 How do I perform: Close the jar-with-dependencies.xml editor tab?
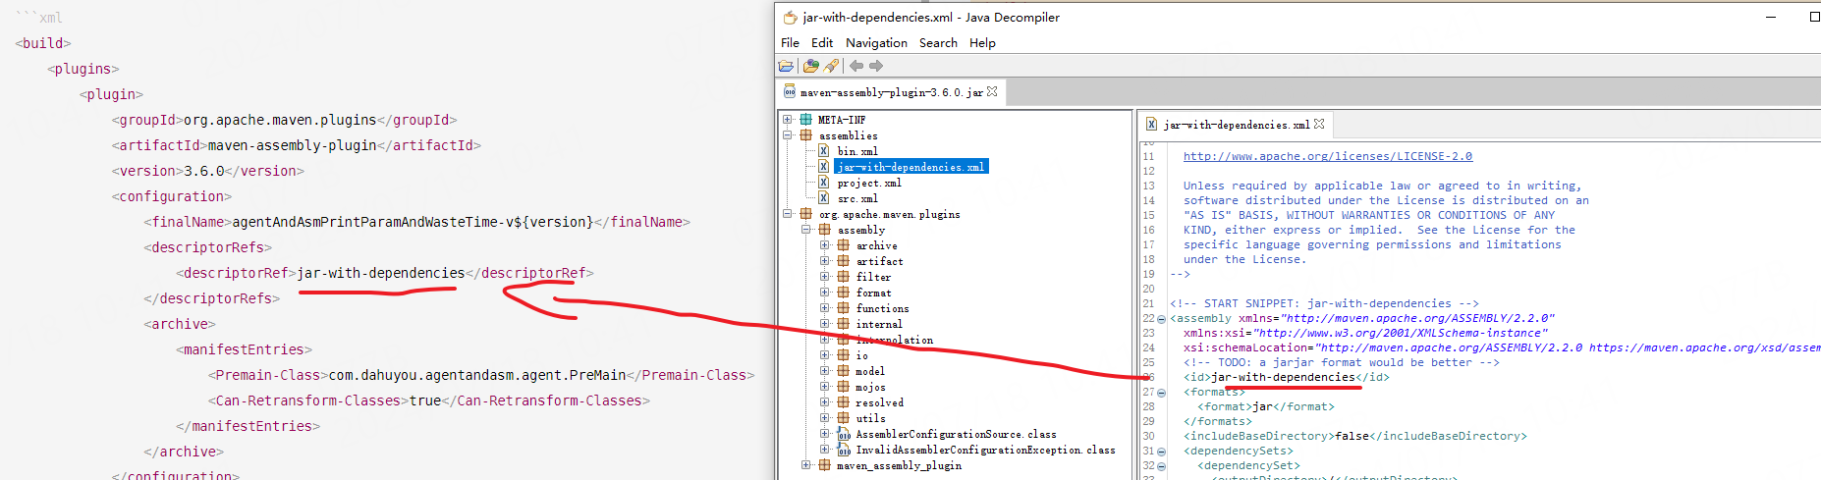1319,124
